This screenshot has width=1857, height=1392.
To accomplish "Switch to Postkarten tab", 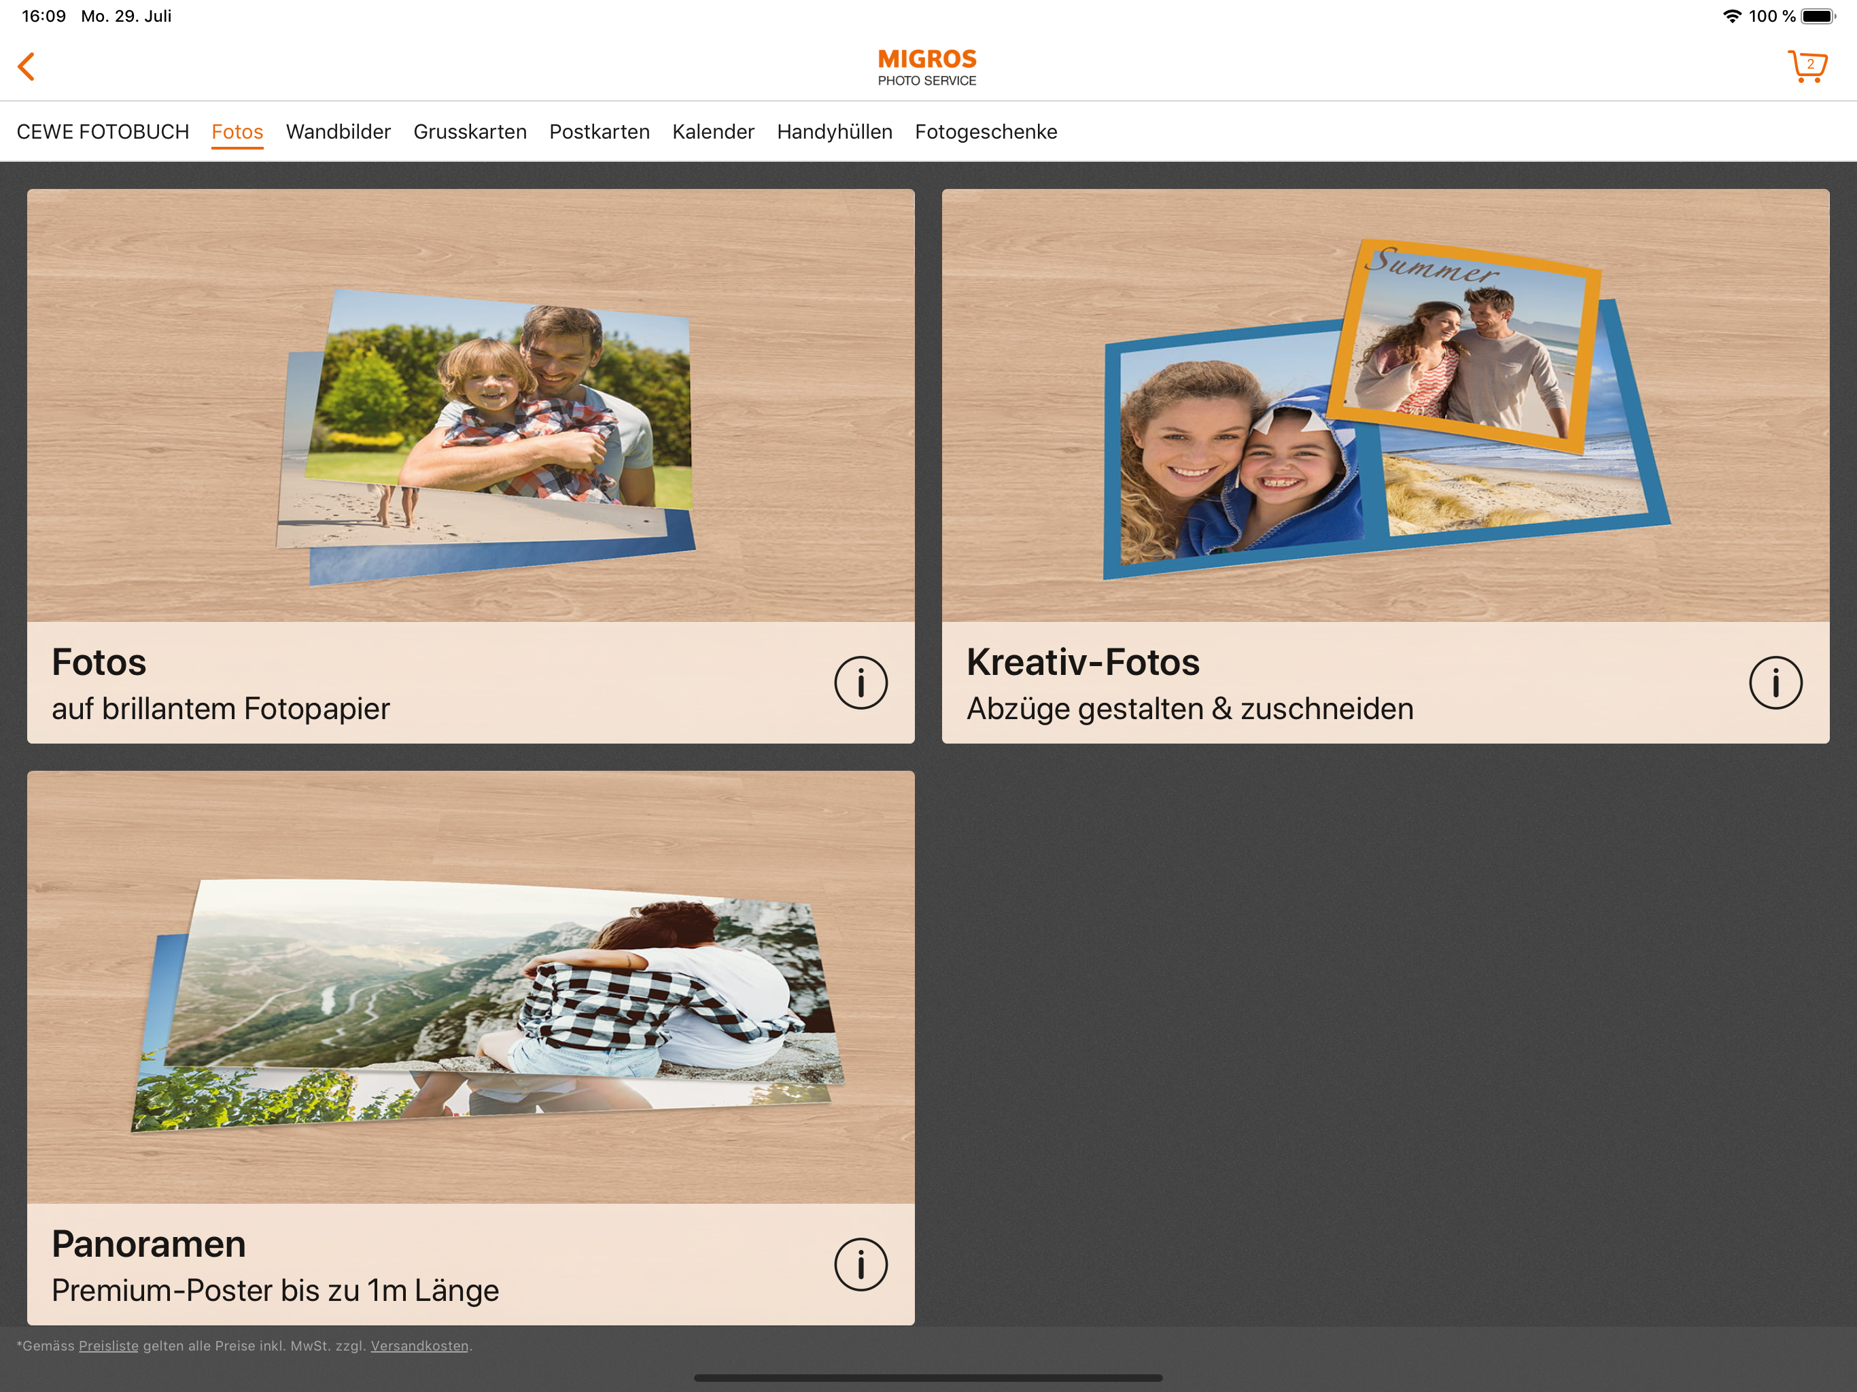I will 600,132.
